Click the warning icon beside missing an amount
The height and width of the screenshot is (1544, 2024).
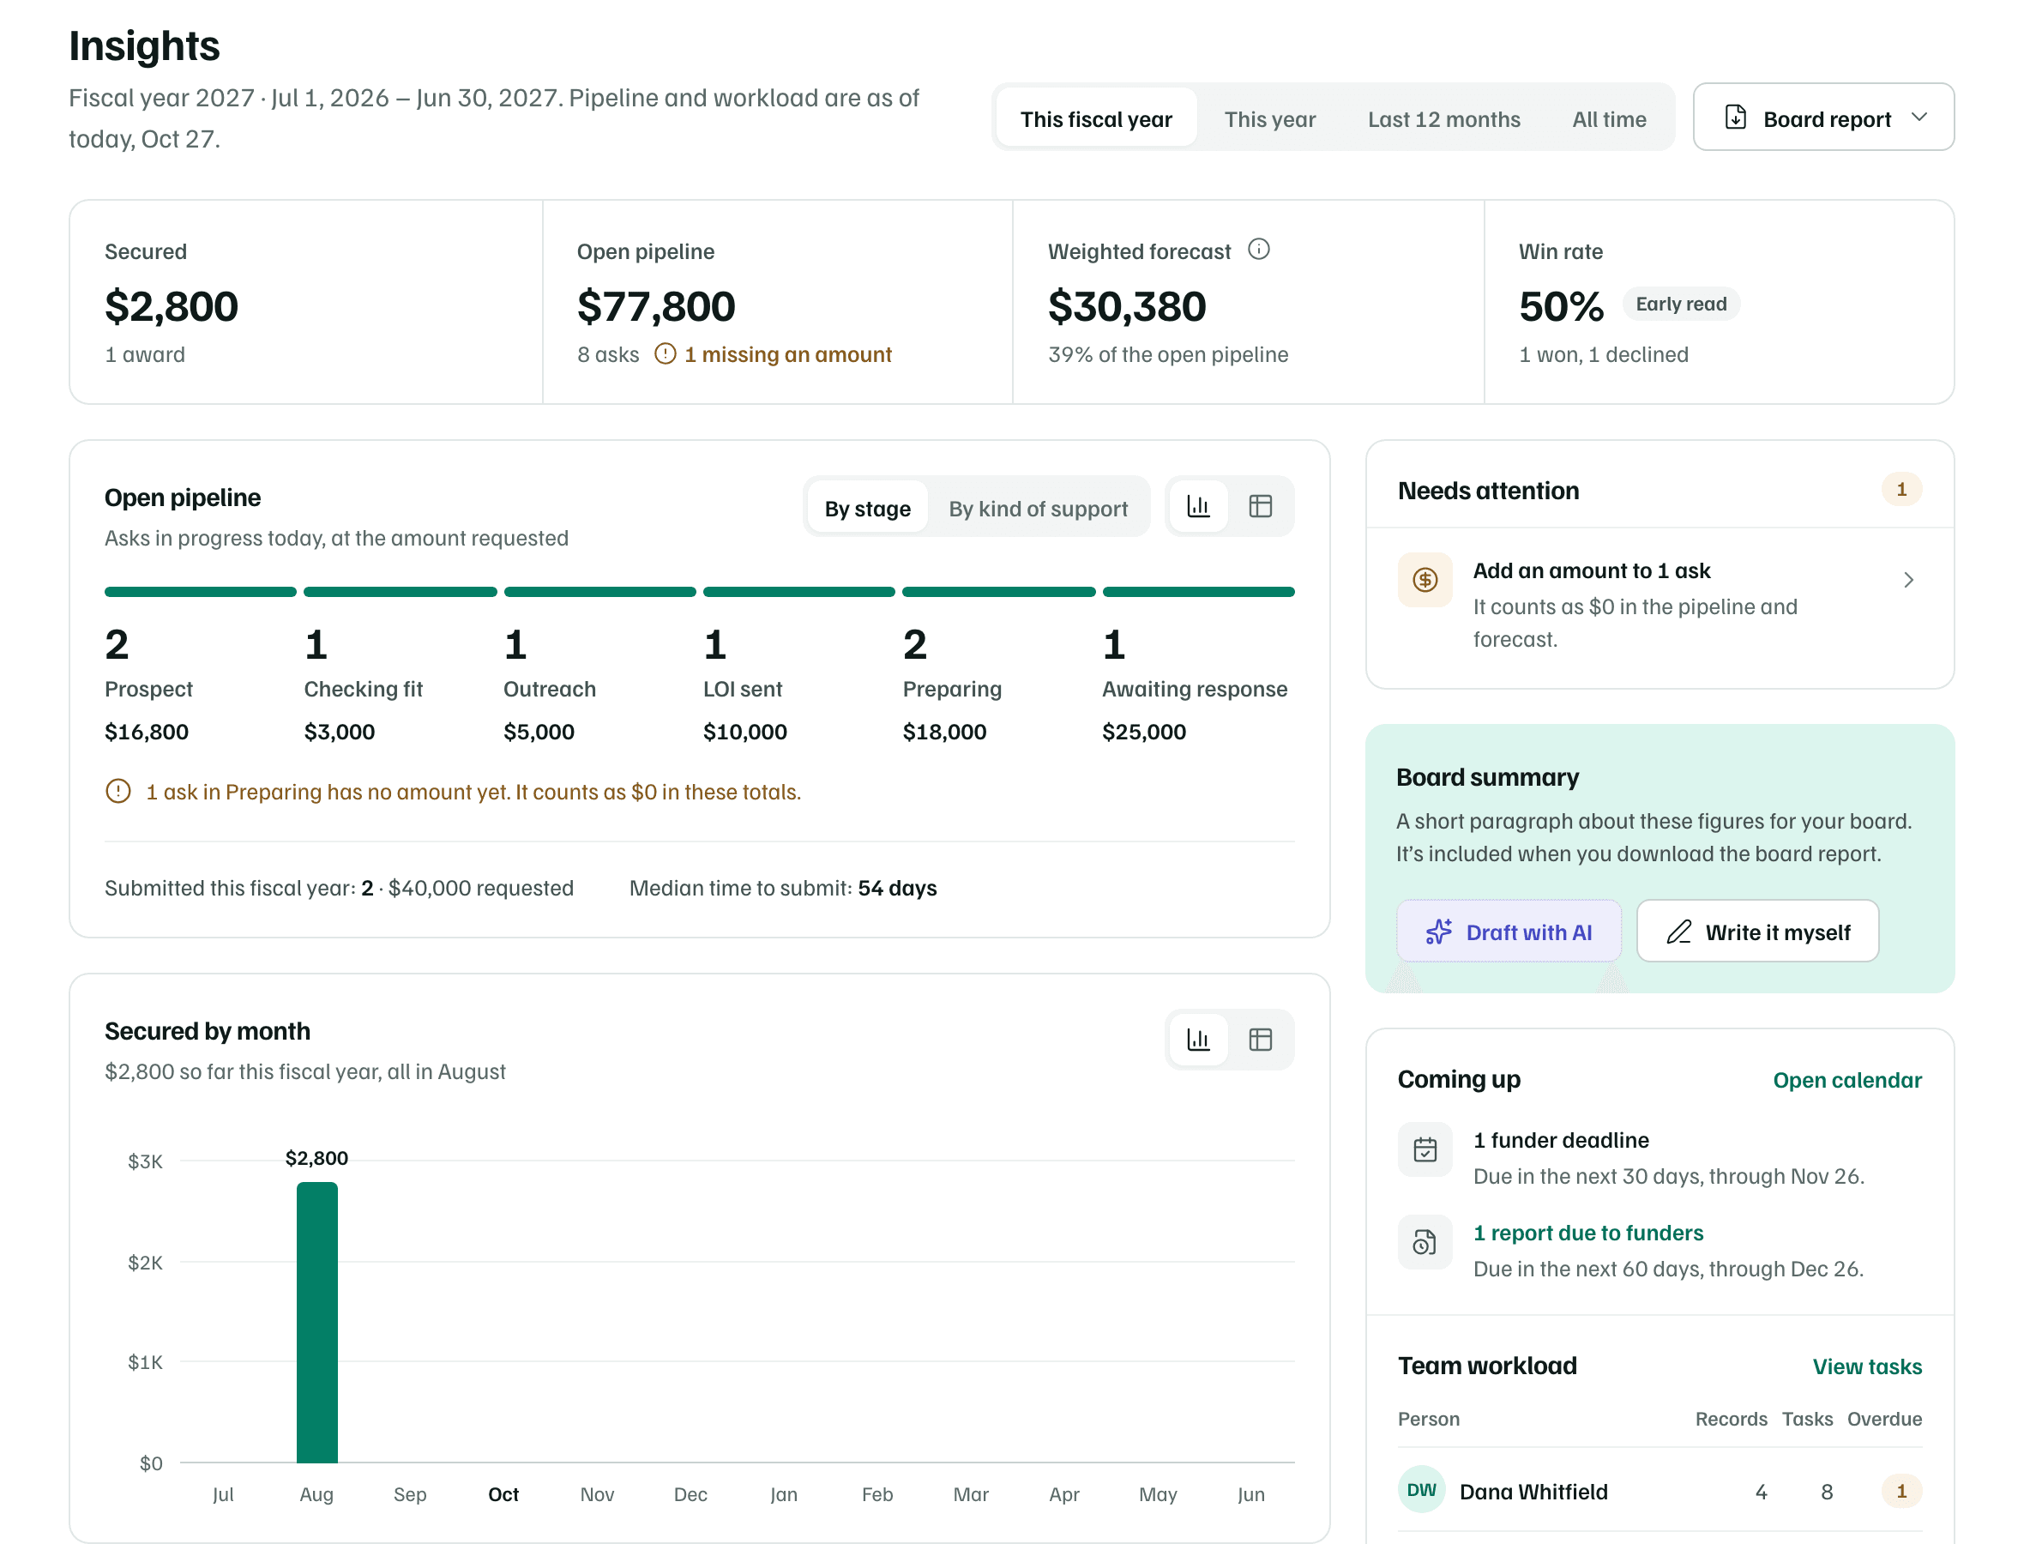coord(666,353)
